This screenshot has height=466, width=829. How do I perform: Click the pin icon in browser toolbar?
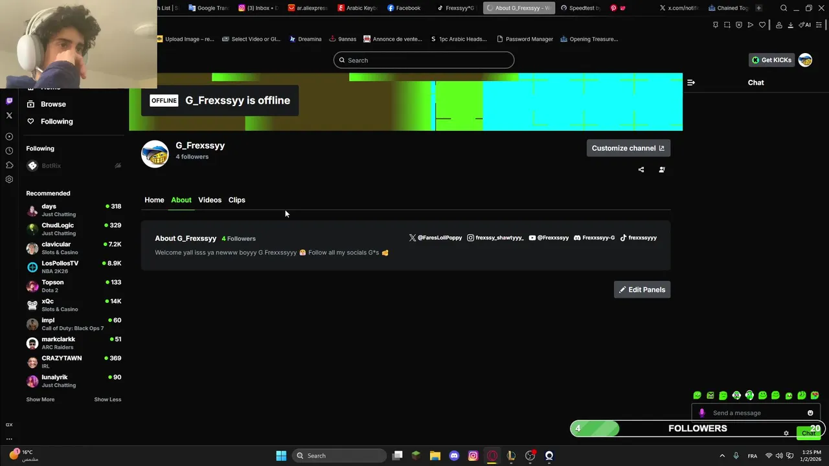(716, 25)
